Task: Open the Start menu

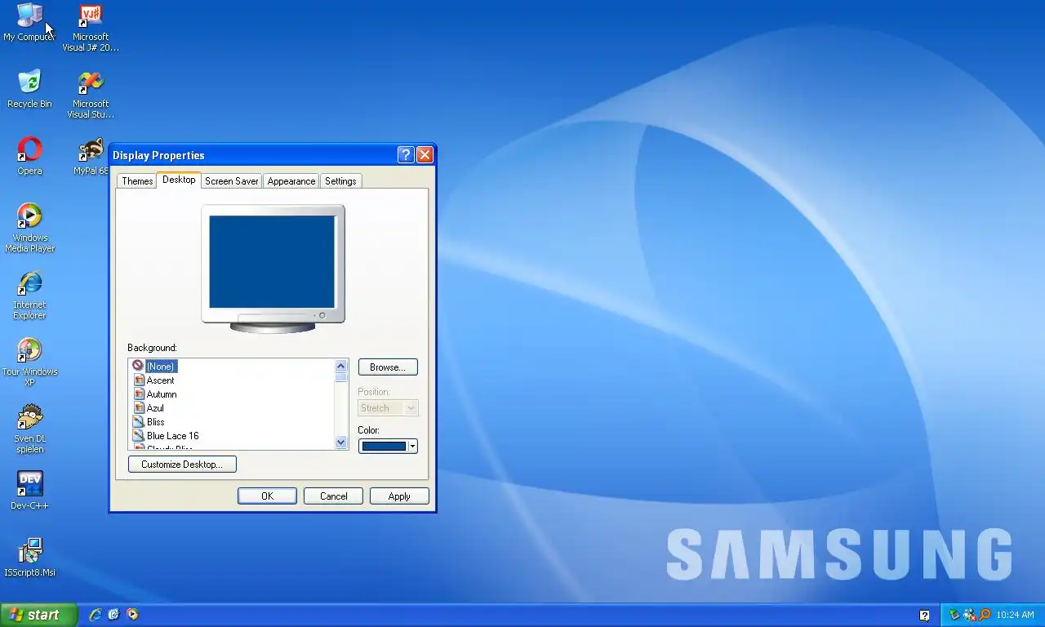Action: (38, 615)
